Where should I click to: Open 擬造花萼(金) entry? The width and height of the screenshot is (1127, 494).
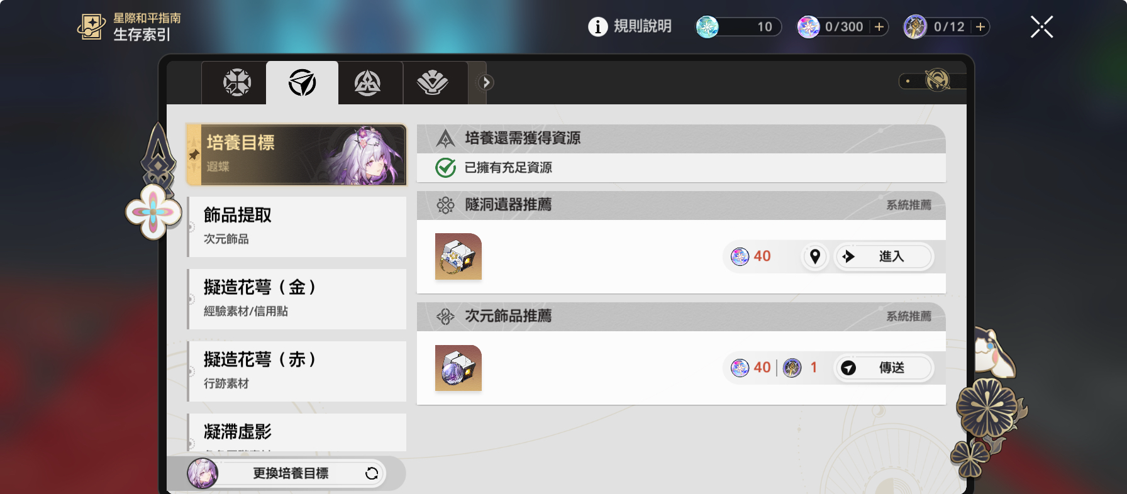pos(297,299)
